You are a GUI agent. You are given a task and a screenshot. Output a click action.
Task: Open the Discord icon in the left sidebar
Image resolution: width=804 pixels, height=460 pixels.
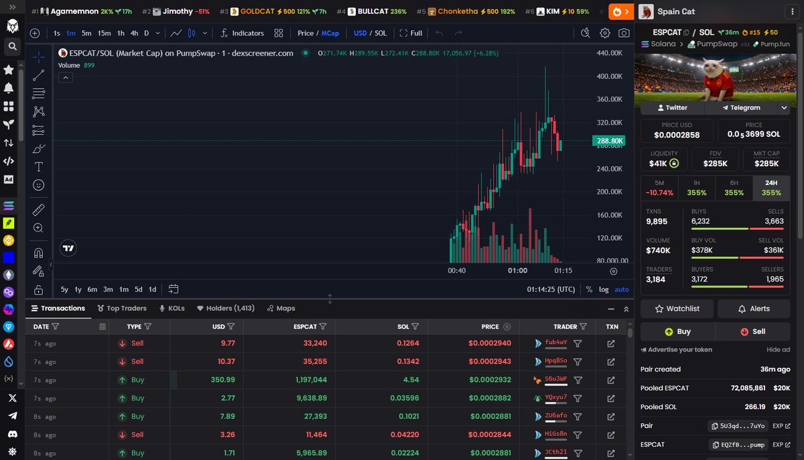pyautogui.click(x=12, y=434)
